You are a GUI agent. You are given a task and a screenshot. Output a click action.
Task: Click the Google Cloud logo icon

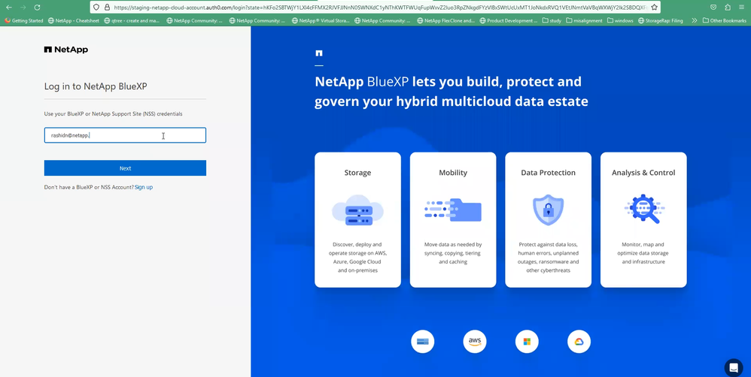pos(579,341)
